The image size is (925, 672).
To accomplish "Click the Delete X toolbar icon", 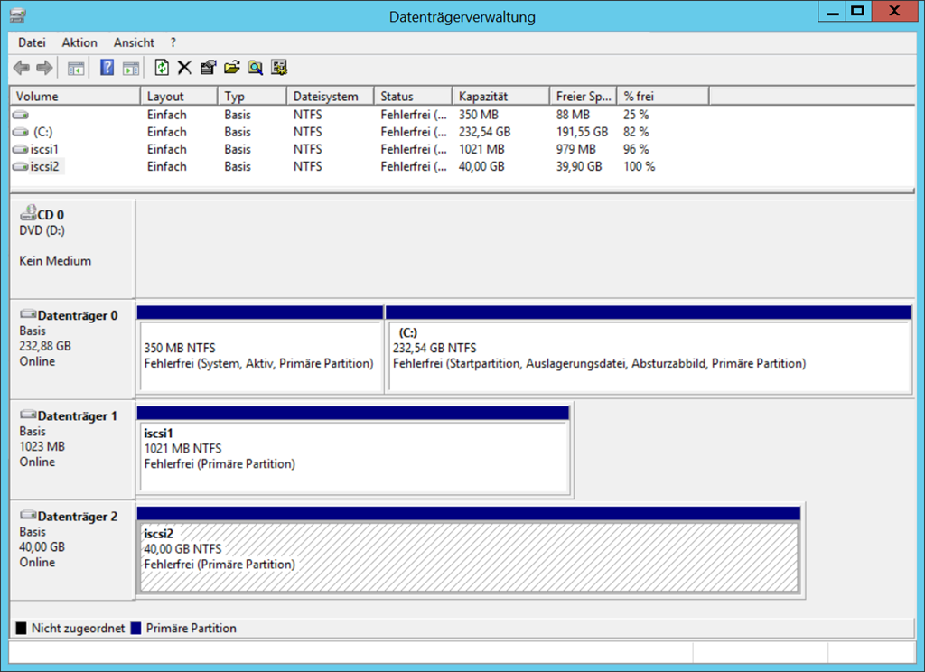I will pyautogui.click(x=184, y=68).
